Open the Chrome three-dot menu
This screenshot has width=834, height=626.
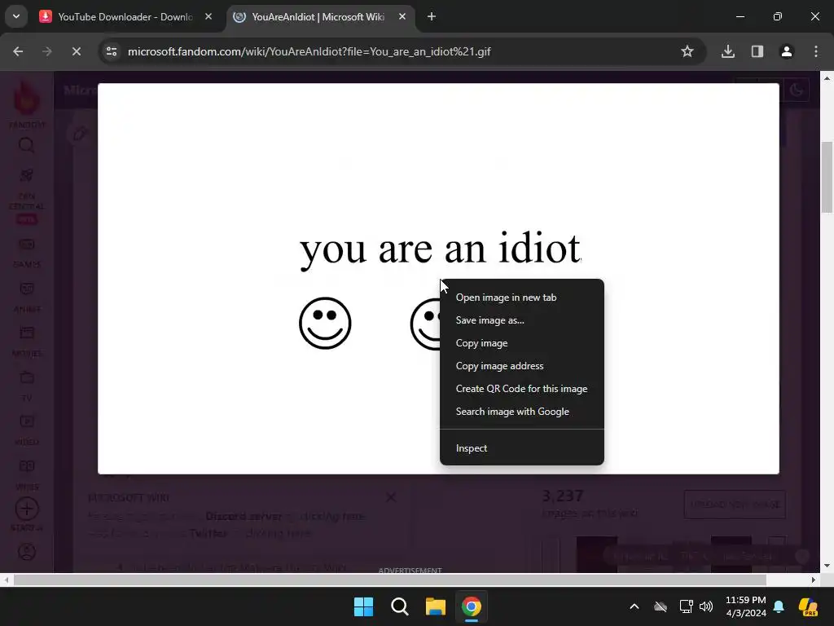816,51
